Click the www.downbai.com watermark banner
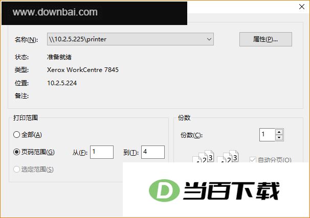 pyautogui.click(x=94, y=13)
